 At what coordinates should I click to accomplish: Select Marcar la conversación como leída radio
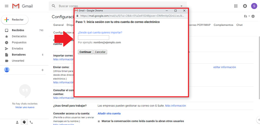click(99, 121)
